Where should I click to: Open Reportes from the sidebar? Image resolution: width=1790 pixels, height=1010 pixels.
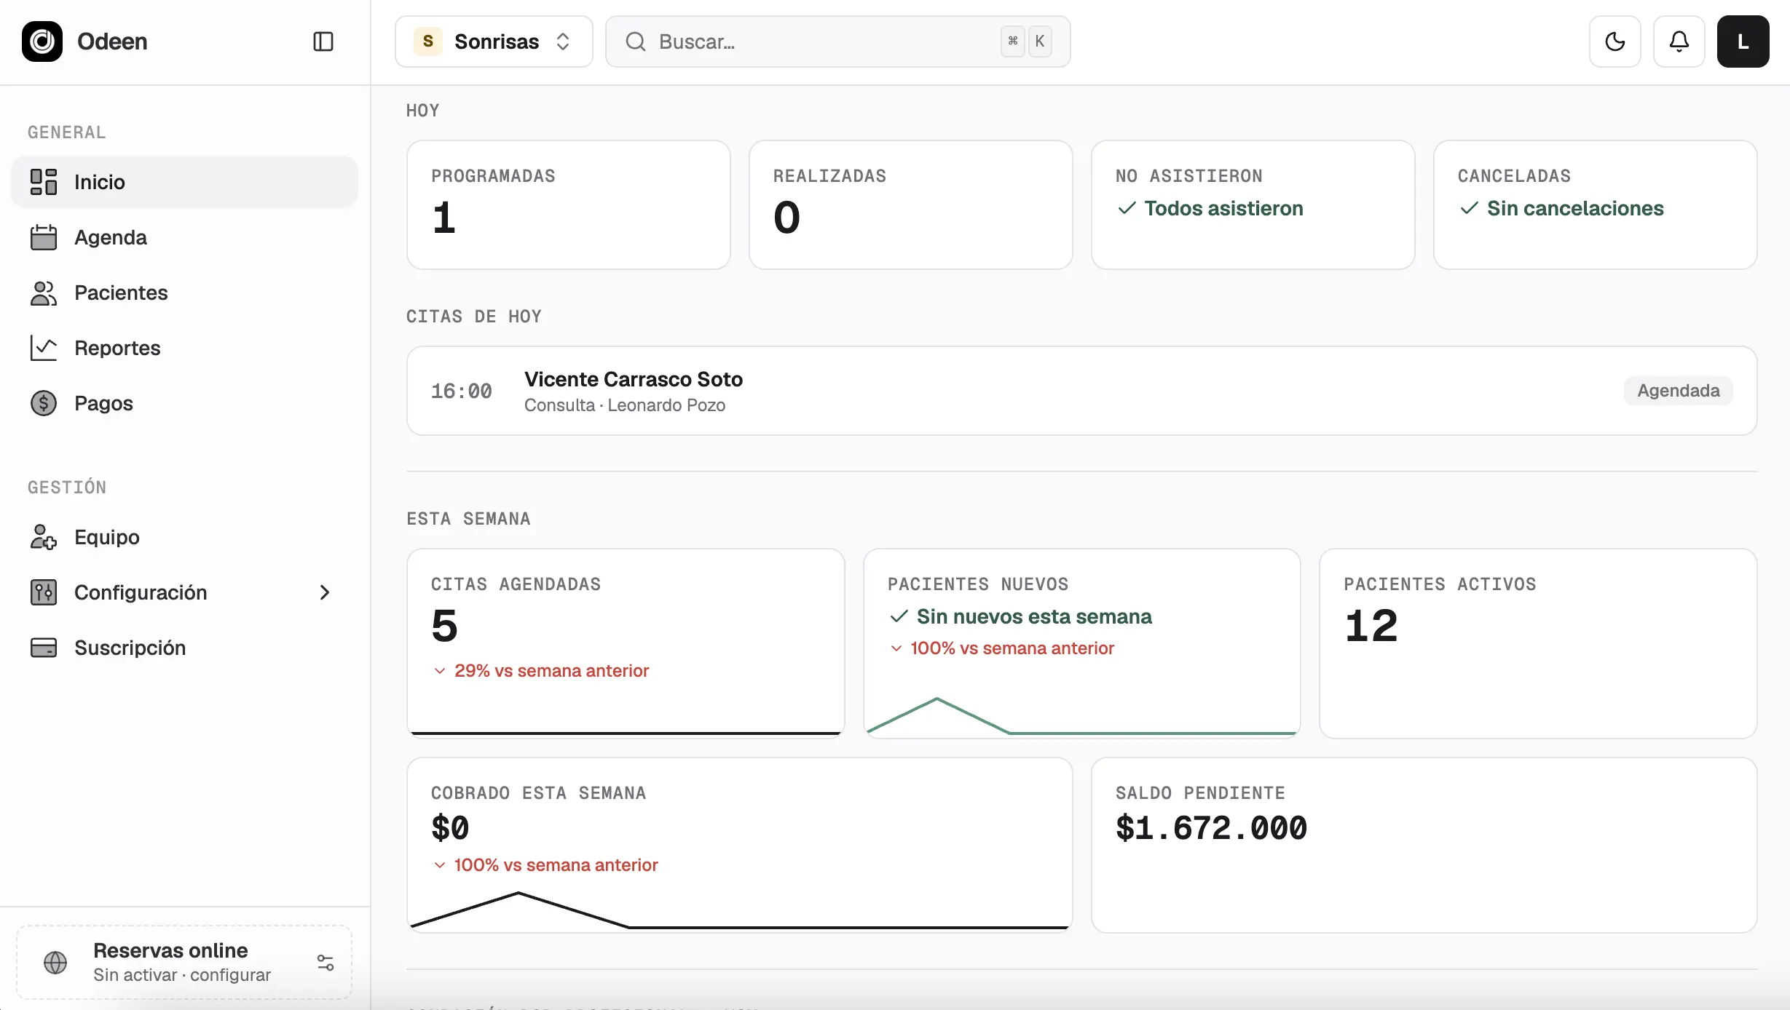[x=184, y=348]
